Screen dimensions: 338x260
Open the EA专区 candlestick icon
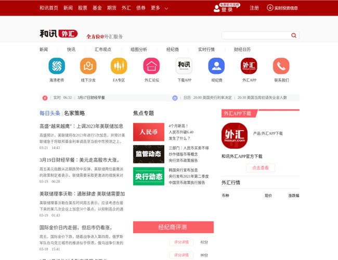(119, 66)
